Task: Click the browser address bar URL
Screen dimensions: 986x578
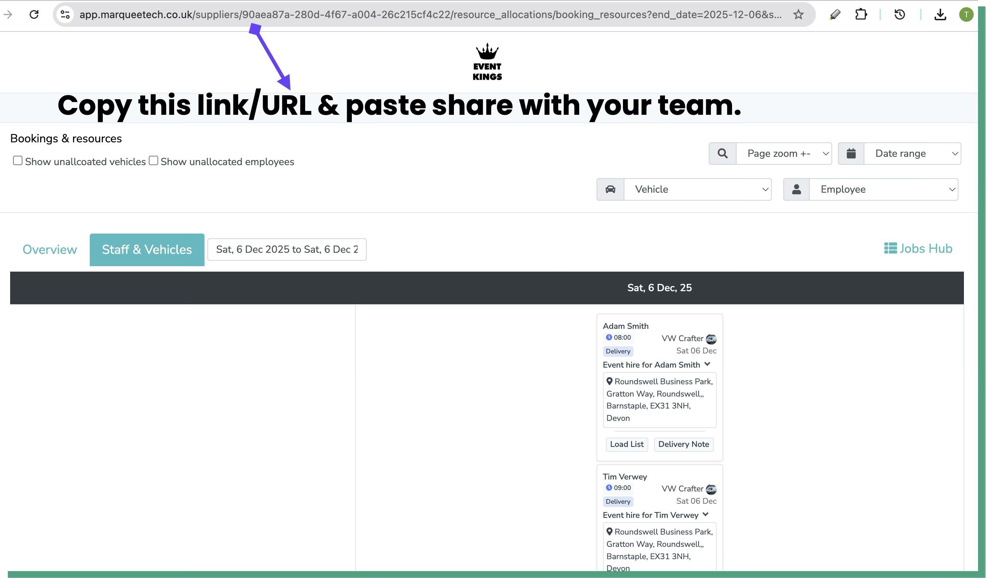Action: (430, 14)
